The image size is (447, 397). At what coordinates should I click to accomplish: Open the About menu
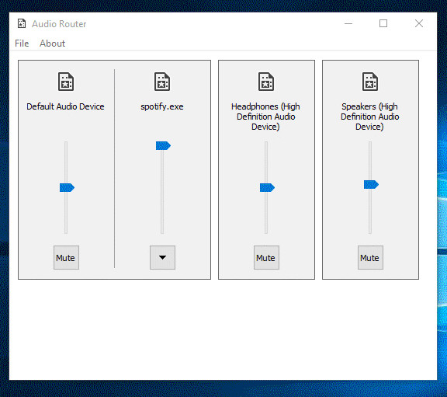(52, 44)
